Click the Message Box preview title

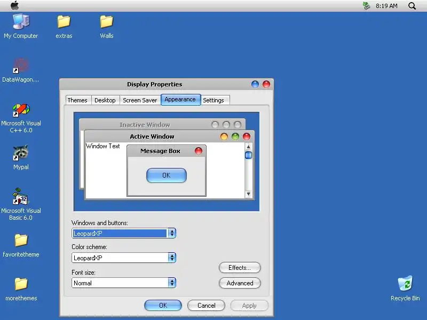click(x=160, y=151)
